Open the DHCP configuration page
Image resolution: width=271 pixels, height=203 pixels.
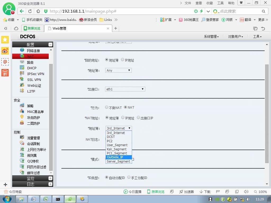32,68
